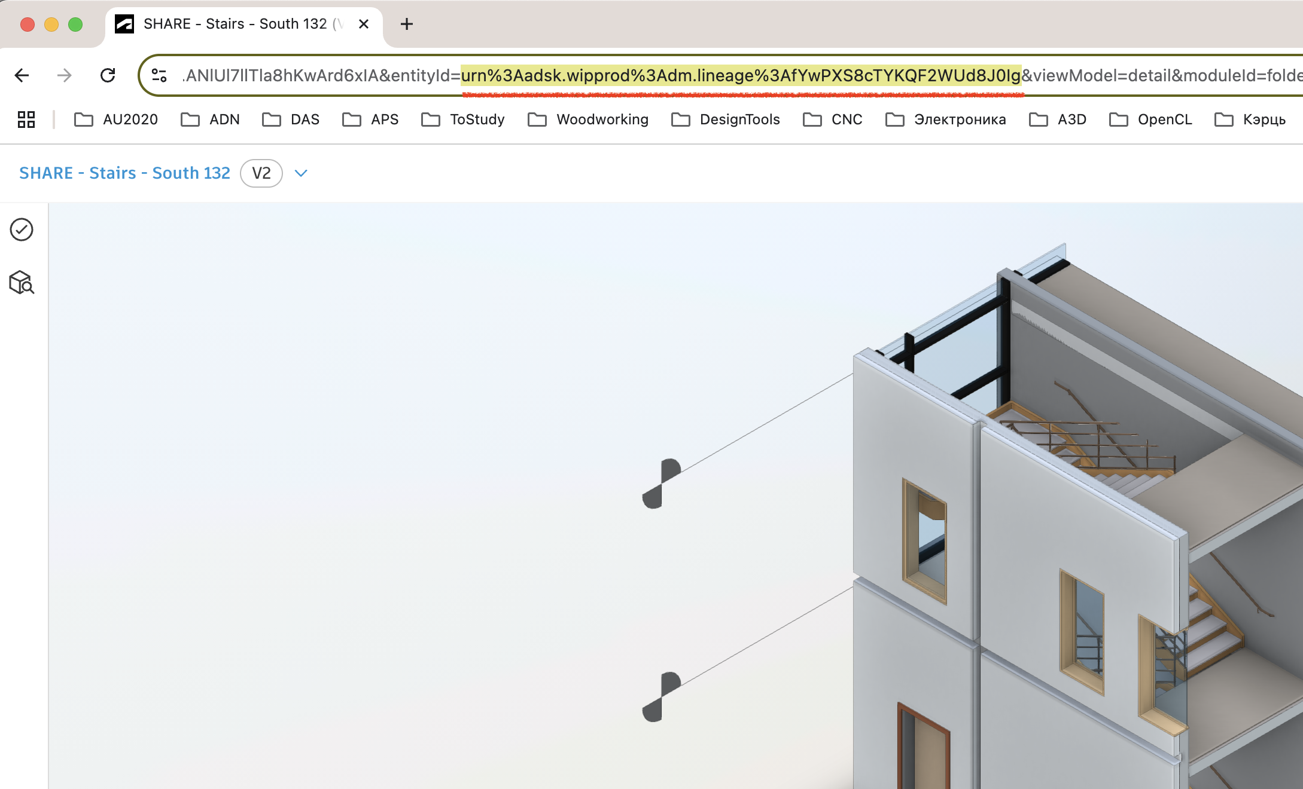
Task: Open Woodworking bookmarks folder
Action: coord(589,120)
